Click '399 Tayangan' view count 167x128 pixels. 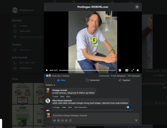[134, 76]
